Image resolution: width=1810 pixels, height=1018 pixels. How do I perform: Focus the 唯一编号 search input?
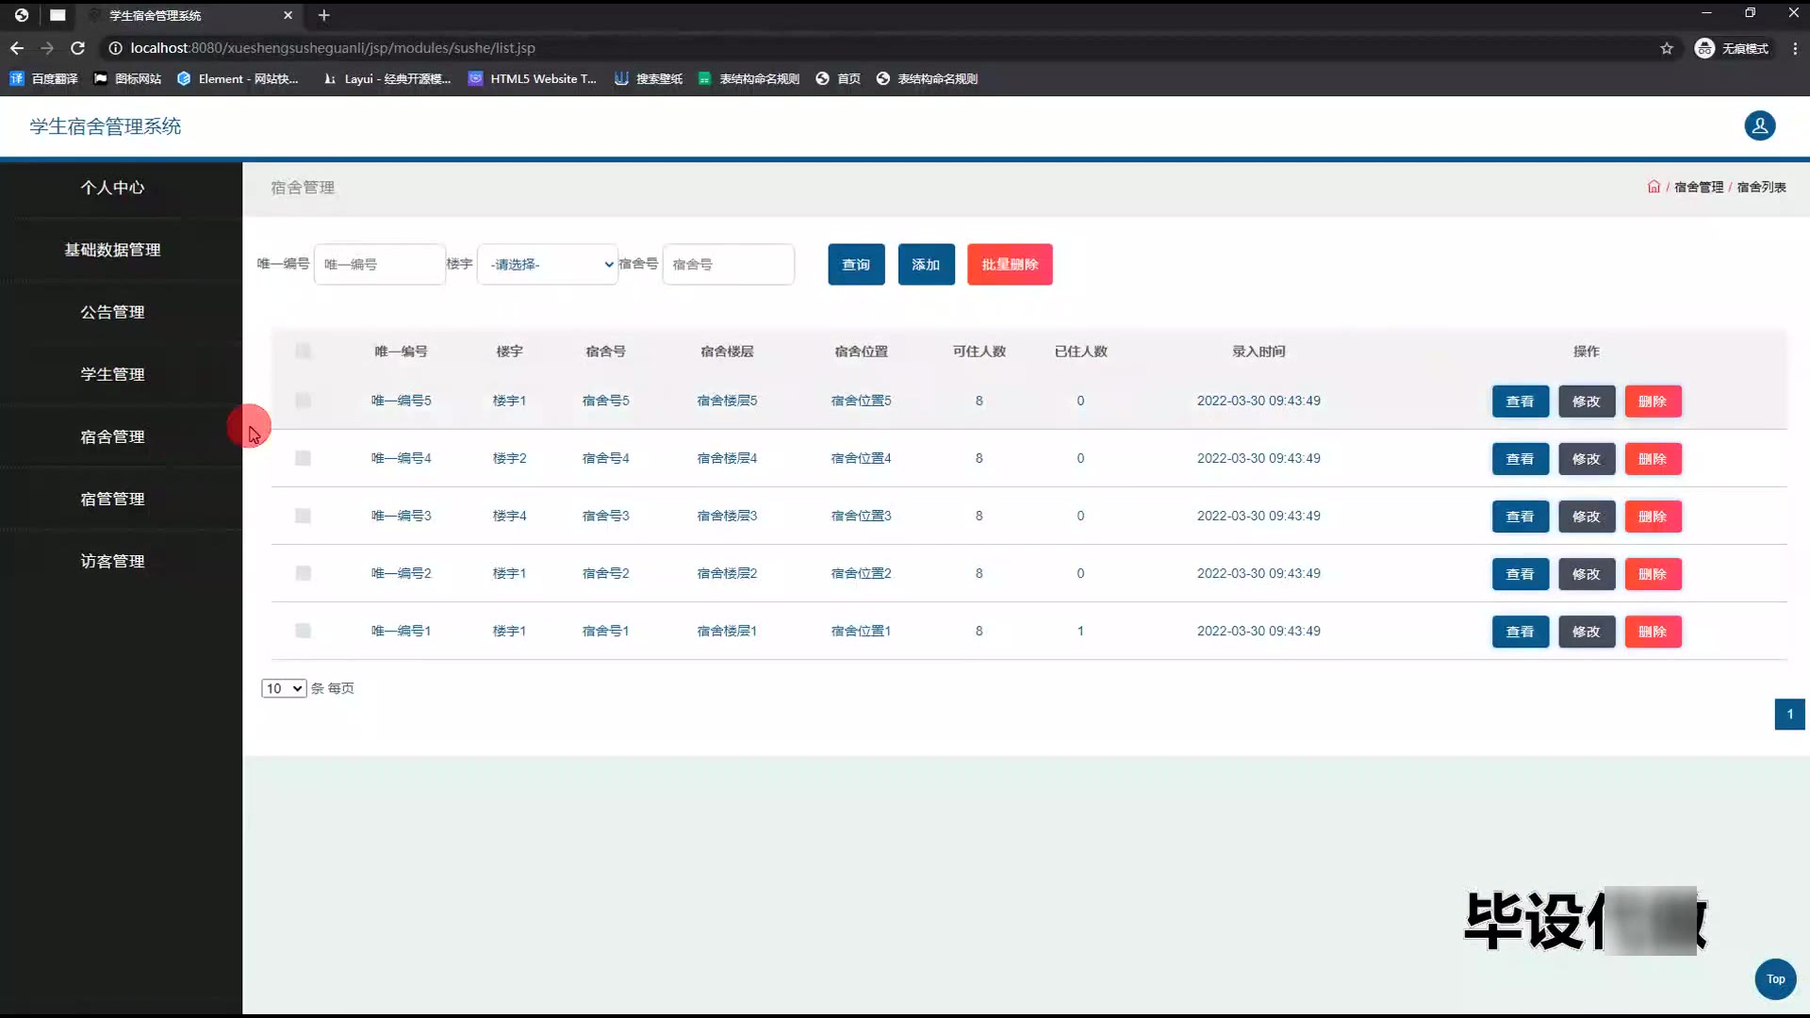coord(380,264)
